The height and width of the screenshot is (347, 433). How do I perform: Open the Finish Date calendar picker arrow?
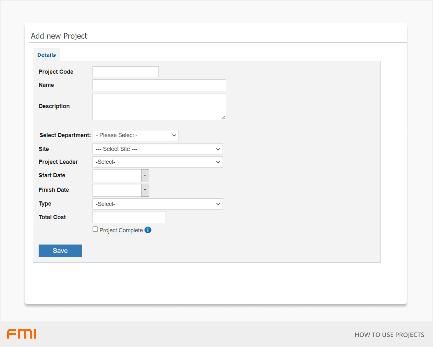(145, 190)
